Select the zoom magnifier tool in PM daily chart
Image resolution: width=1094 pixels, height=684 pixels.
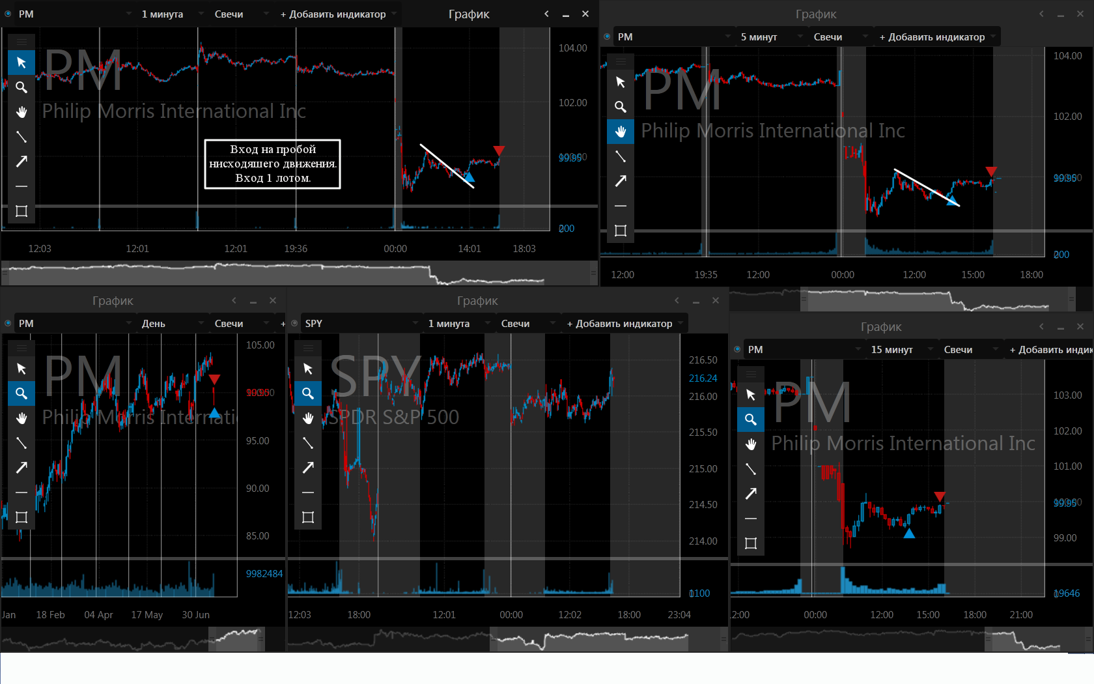coord(21,393)
